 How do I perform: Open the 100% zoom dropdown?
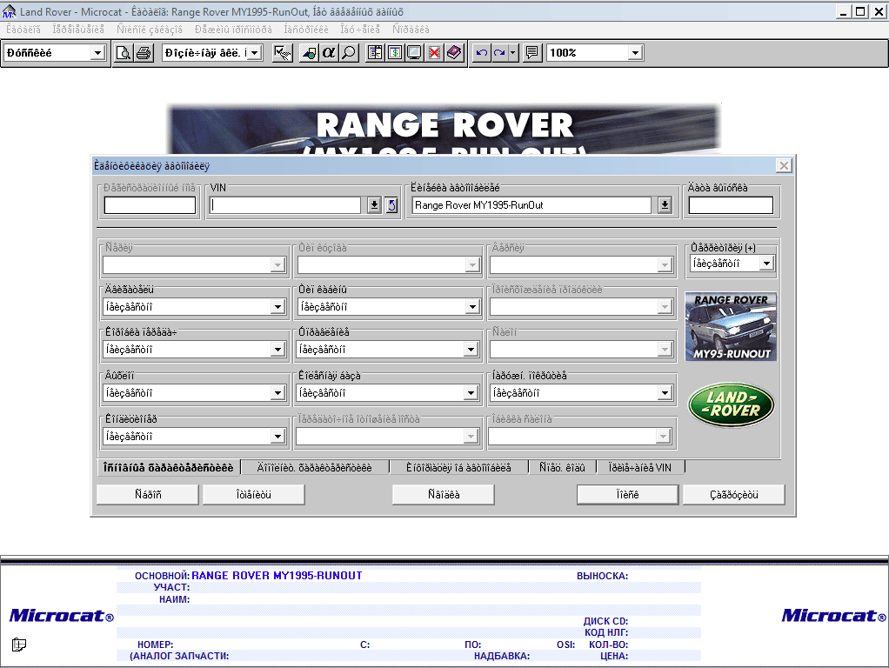coord(635,53)
